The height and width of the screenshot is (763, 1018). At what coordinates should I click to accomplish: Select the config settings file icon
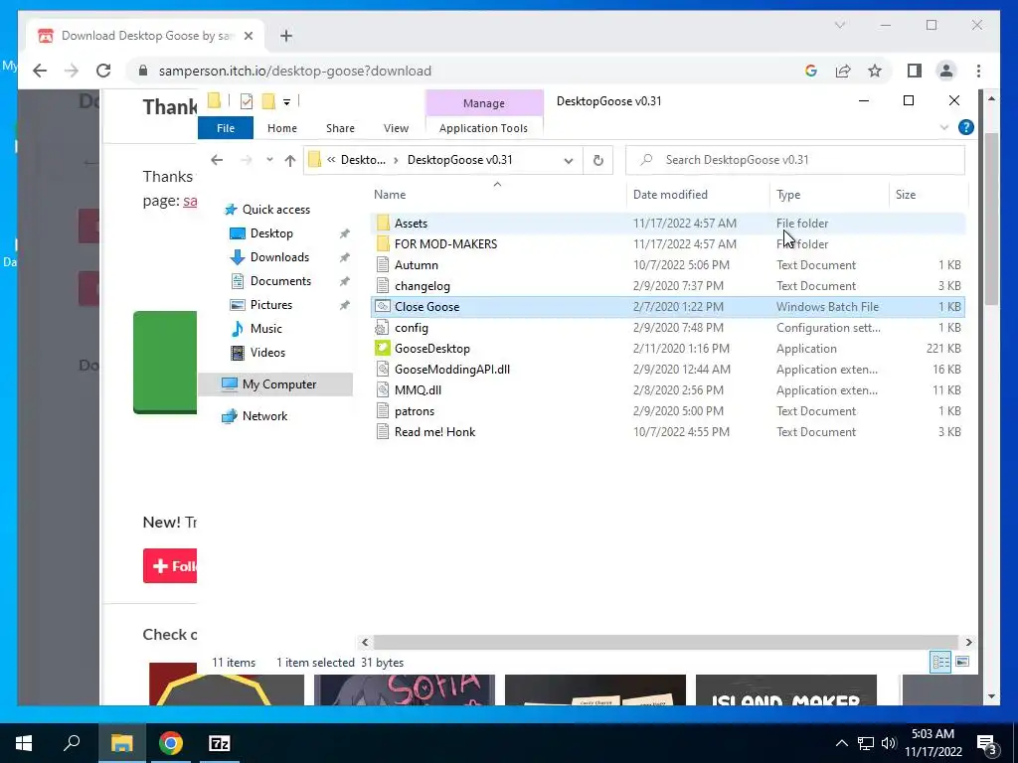pyautogui.click(x=383, y=328)
